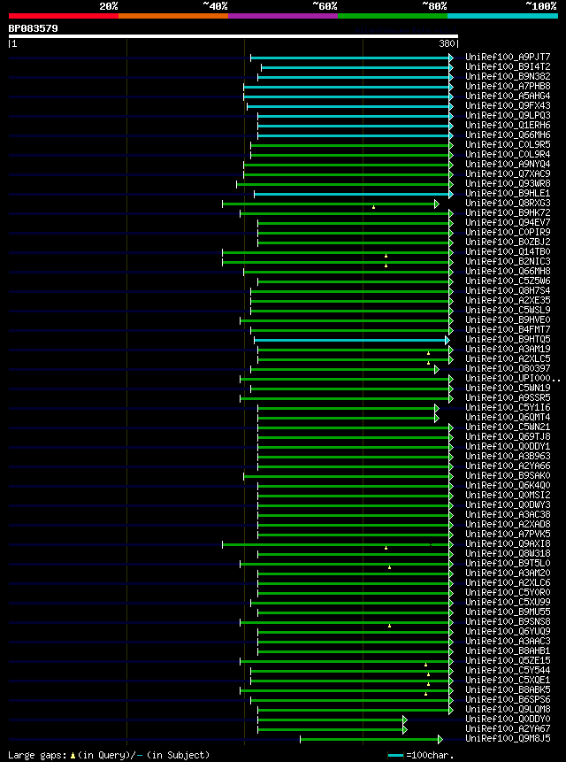
Task: Select the UniRef100_Q0MSI2 label
Action: tap(508, 495)
